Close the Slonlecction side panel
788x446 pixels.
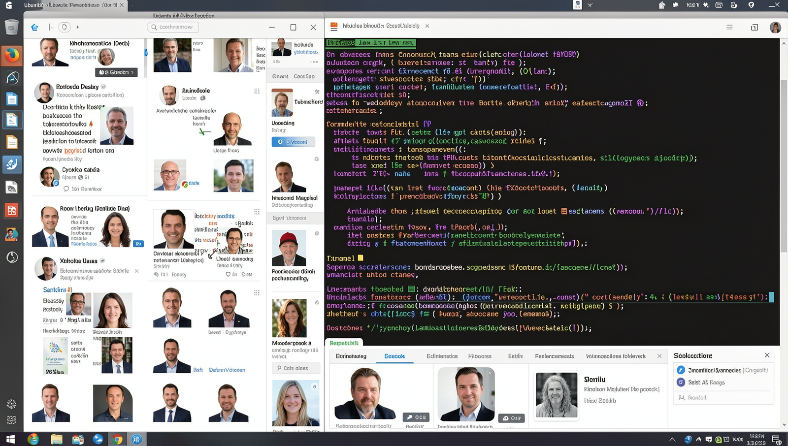tap(767, 355)
